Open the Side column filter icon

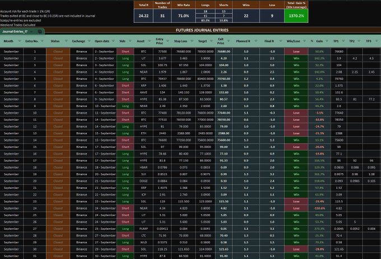coord(130,41)
